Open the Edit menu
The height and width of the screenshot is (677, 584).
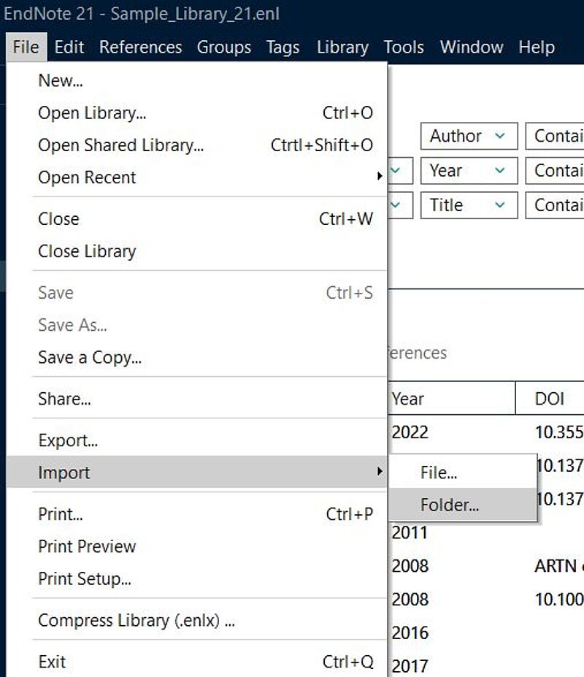click(x=69, y=47)
